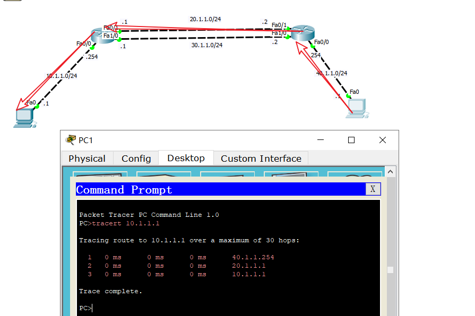Click the Fa0/0 label near right router

(x=322, y=42)
